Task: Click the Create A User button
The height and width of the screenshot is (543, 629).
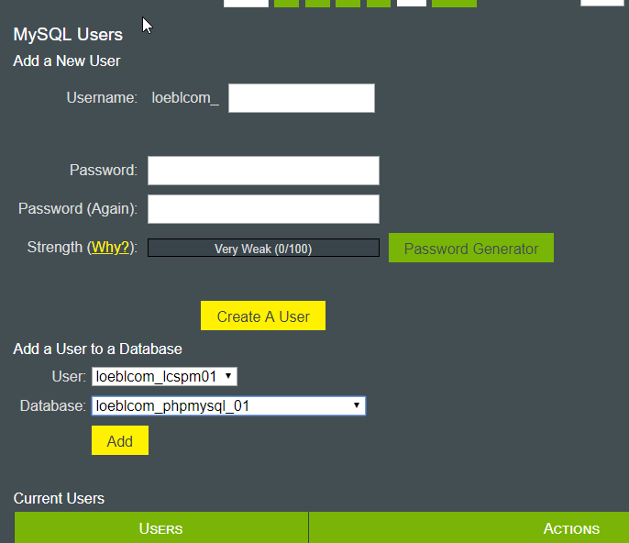Action: click(263, 316)
